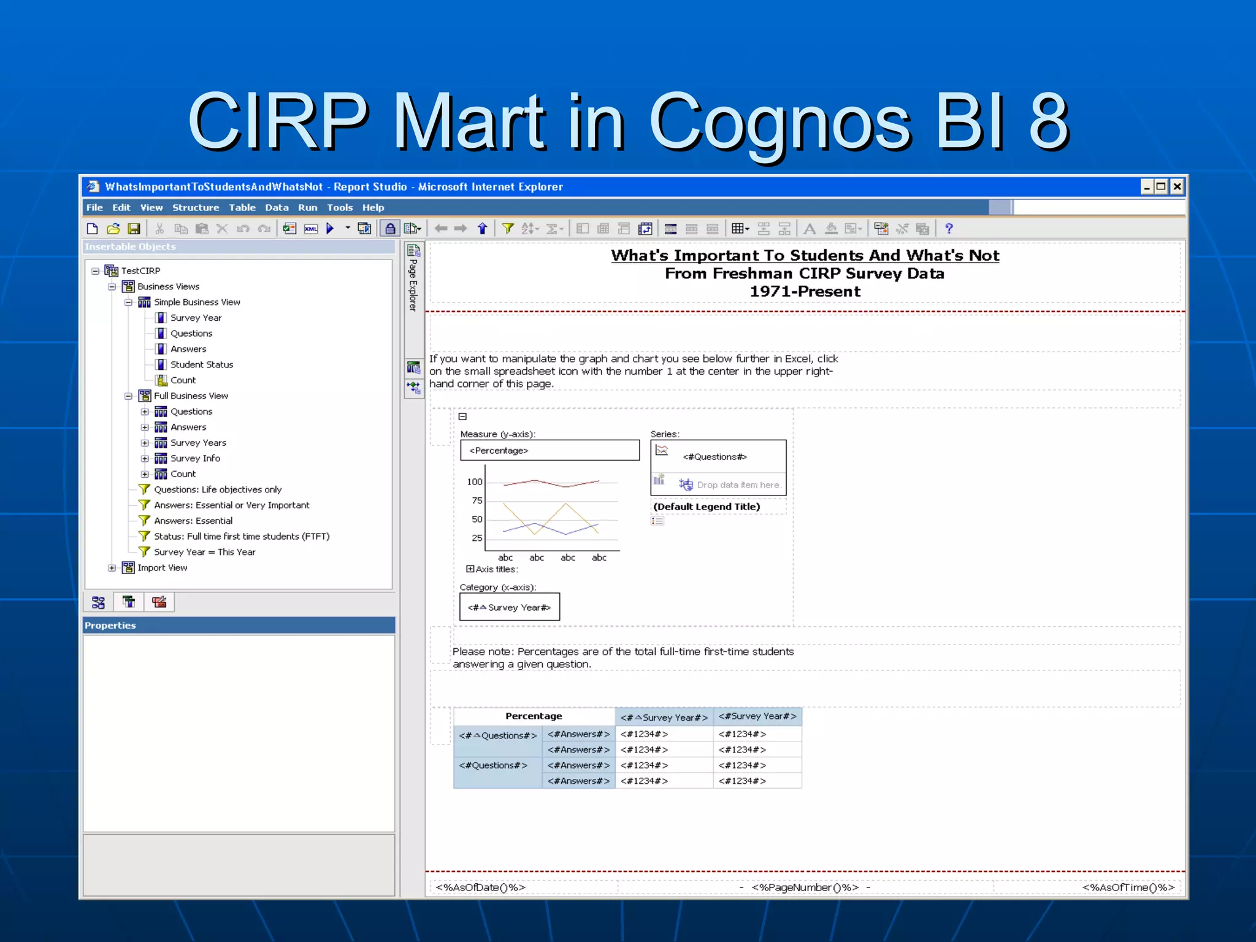Open the Sort dropdown in toolbar

coord(530,229)
